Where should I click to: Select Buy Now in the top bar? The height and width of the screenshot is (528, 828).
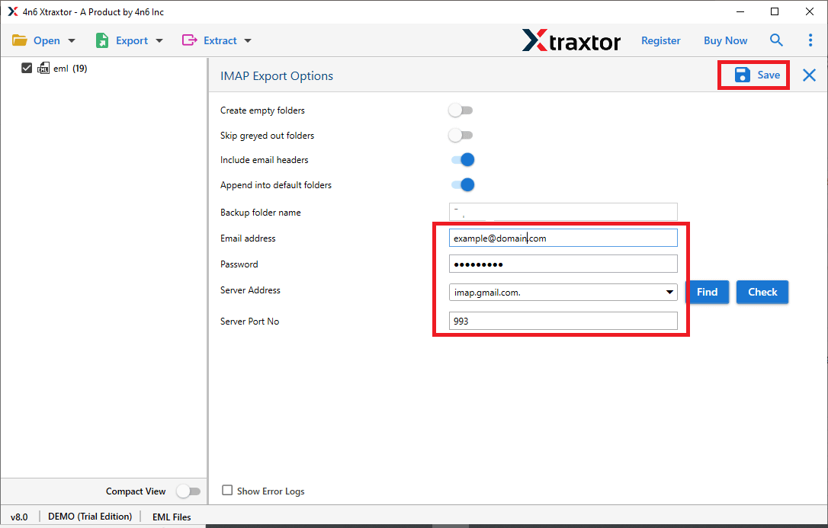pos(725,40)
